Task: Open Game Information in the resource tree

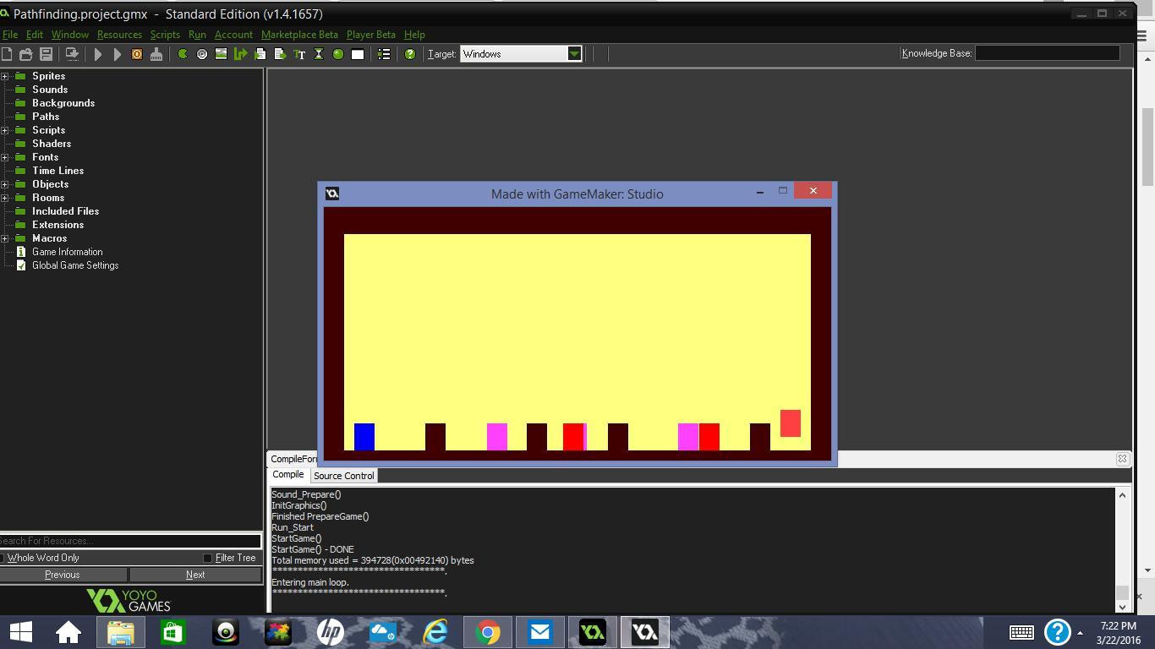Action: (68, 252)
